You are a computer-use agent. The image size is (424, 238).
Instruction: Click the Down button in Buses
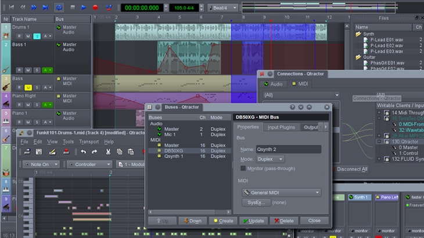coord(192,221)
